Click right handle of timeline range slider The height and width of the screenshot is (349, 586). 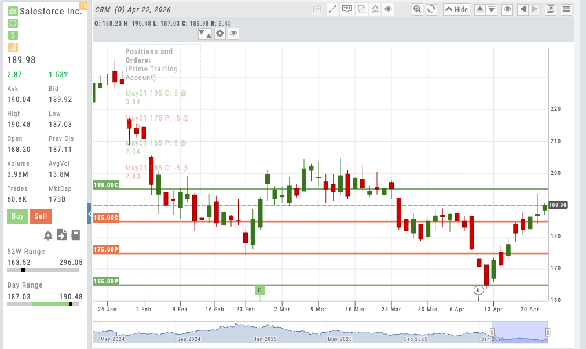(x=547, y=333)
